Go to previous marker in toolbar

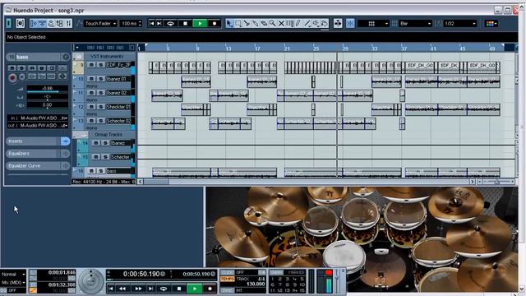click(x=152, y=24)
